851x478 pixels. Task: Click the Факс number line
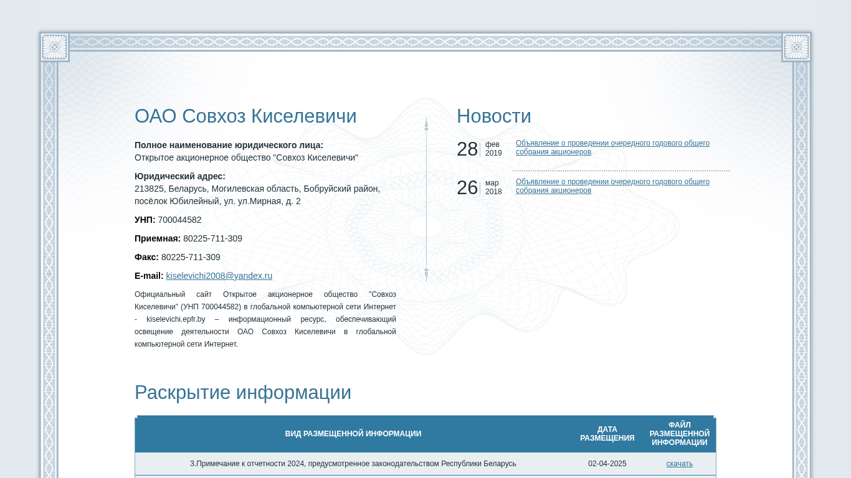pos(178,257)
